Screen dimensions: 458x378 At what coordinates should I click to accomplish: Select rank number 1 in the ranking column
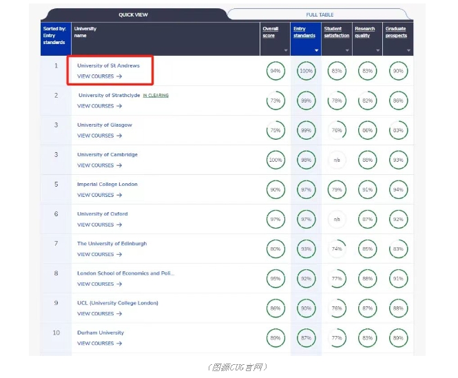[56, 65]
